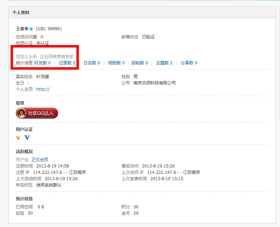Click the 活跃概况 section heading
The image size is (280, 227).
(x=24, y=152)
